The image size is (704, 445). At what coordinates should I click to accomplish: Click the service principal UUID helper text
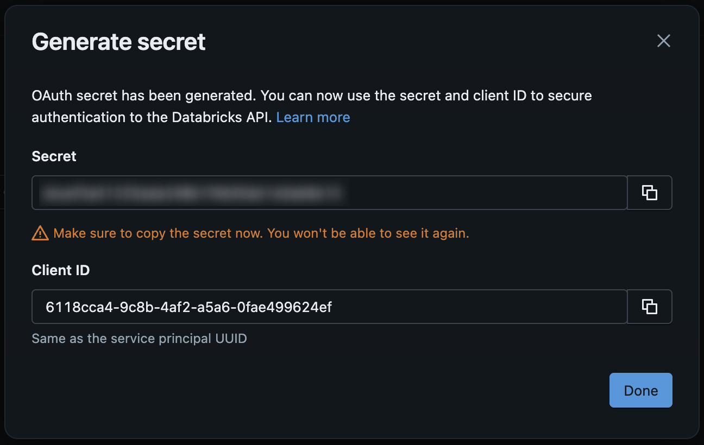139,338
